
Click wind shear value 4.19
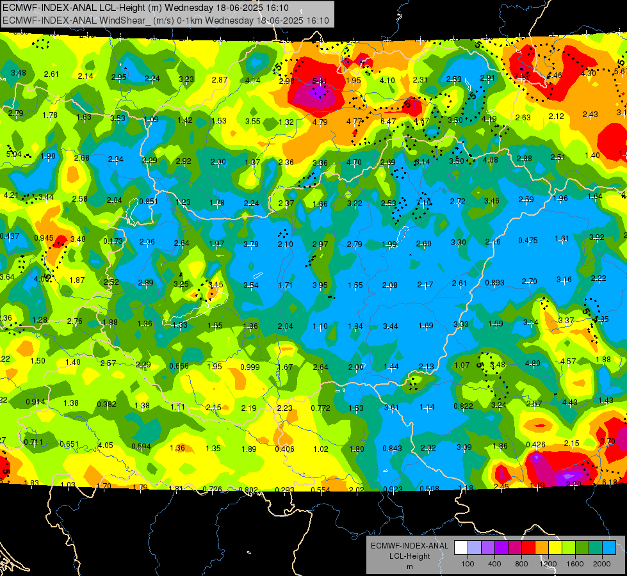[x=489, y=118]
